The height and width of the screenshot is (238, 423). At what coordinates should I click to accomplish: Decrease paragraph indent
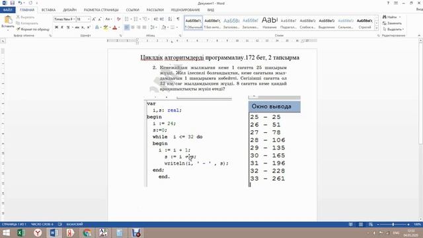[156, 19]
